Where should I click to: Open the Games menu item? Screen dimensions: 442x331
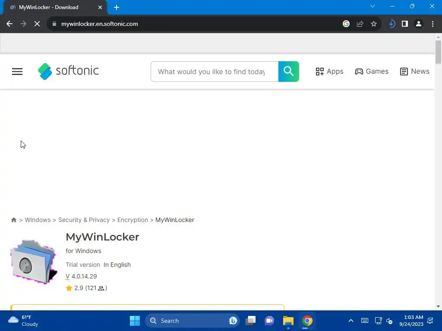coord(372,72)
